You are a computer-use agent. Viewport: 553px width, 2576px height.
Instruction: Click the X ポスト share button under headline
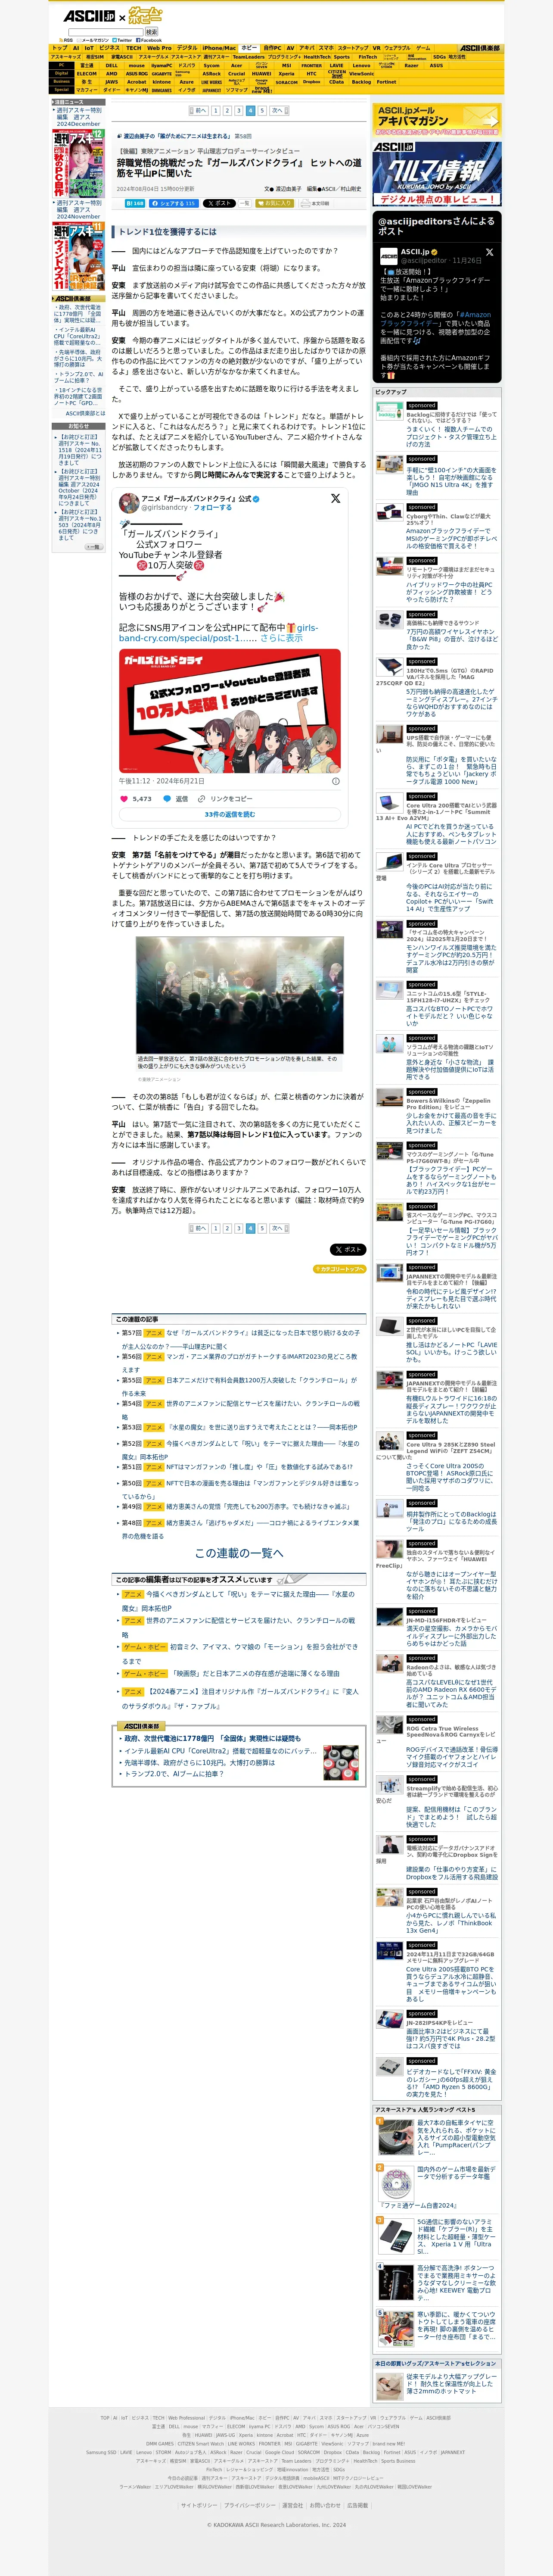218,203
